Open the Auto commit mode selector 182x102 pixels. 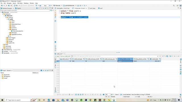(x=45, y=6)
